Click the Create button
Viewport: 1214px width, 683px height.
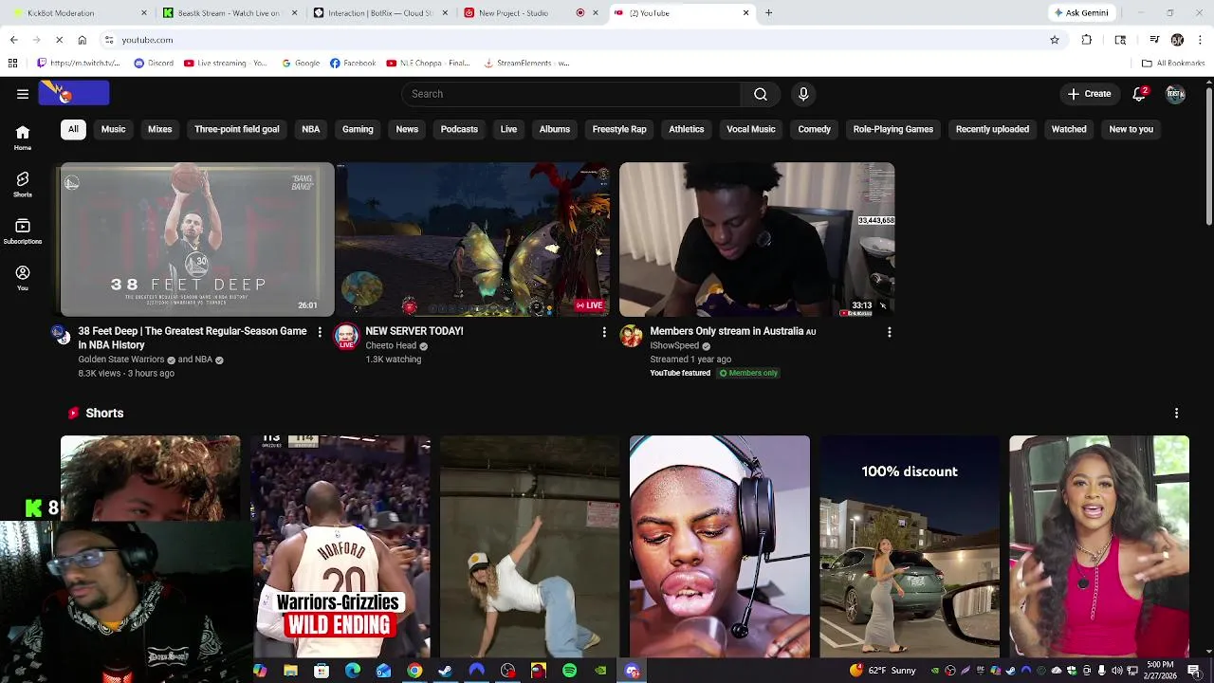(1089, 94)
